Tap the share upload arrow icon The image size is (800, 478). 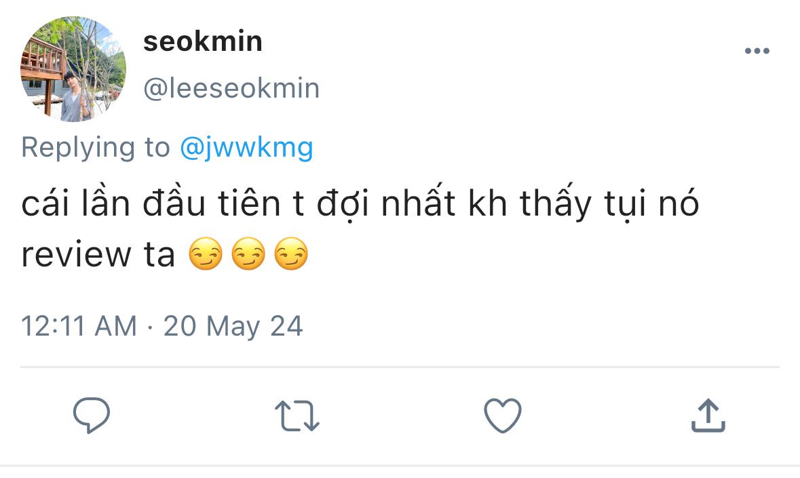point(708,416)
